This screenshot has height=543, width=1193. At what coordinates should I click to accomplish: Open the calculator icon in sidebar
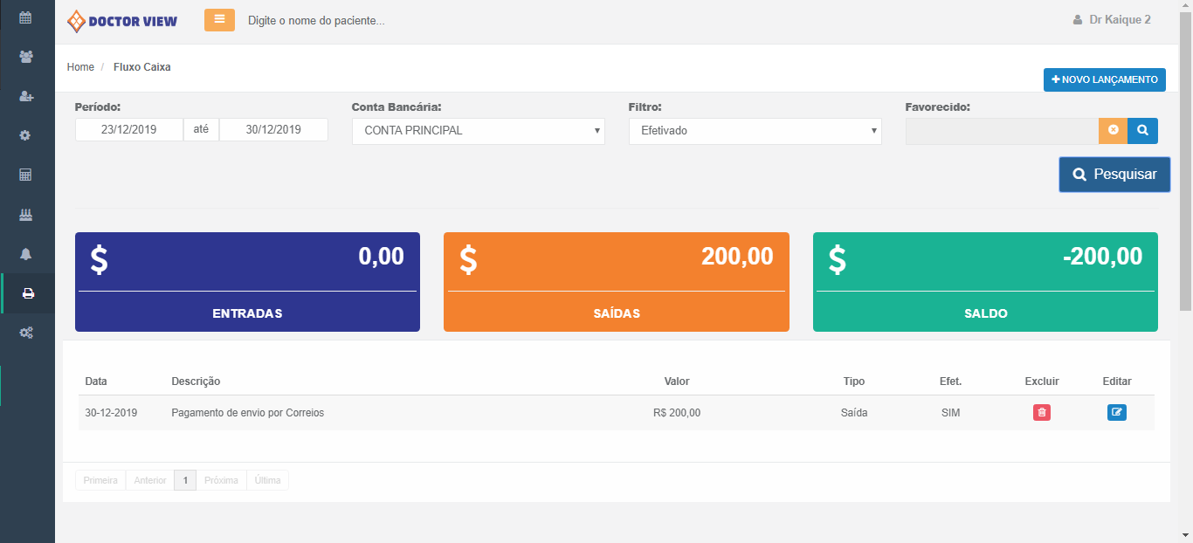pyautogui.click(x=26, y=175)
